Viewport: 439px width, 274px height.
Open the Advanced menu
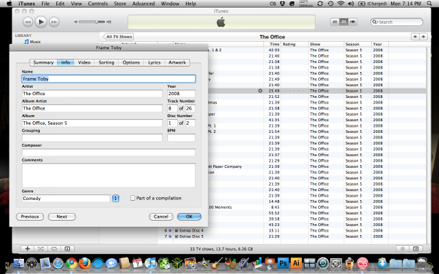(143, 3)
